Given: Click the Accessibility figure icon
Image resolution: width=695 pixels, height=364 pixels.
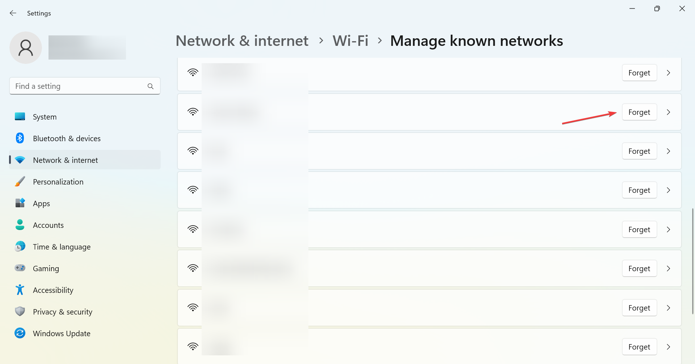Looking at the screenshot, I should click(20, 290).
